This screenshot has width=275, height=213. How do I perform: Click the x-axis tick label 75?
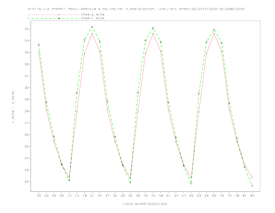coord(230,196)
